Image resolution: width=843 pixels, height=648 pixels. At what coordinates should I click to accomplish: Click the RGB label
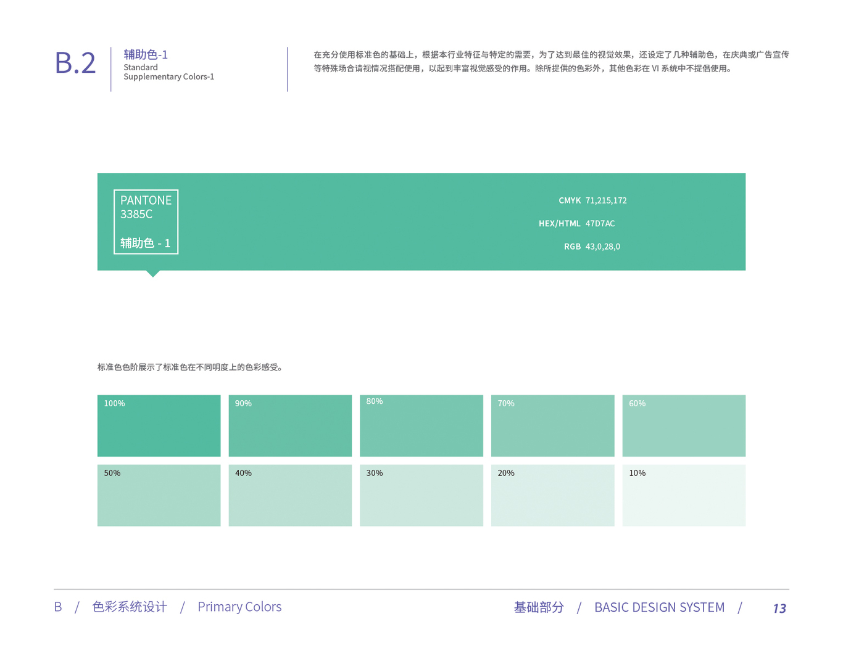572,247
